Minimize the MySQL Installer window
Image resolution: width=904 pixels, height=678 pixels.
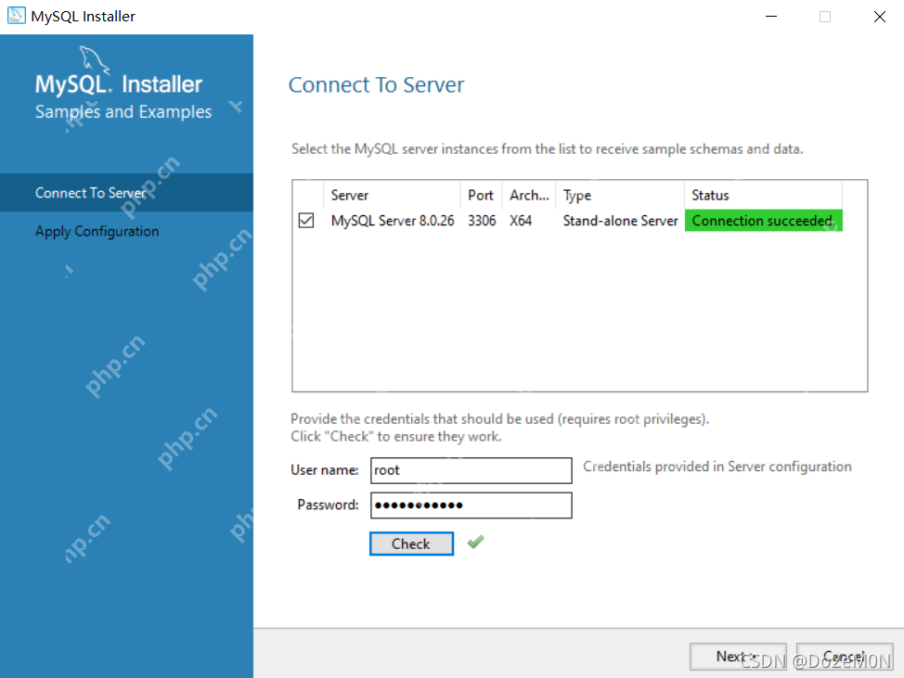point(770,17)
